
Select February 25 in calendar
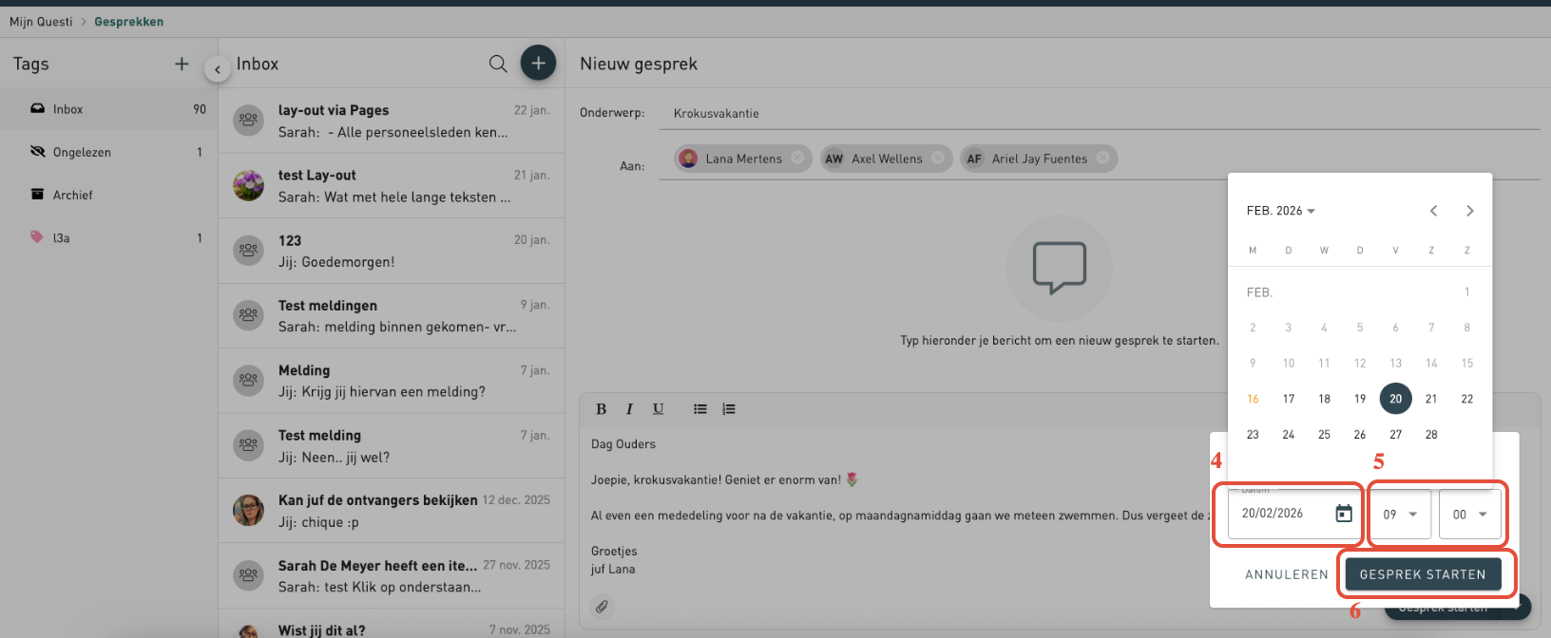click(1324, 435)
